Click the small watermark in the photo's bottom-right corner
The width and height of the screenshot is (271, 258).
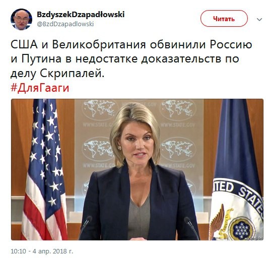click(x=254, y=239)
